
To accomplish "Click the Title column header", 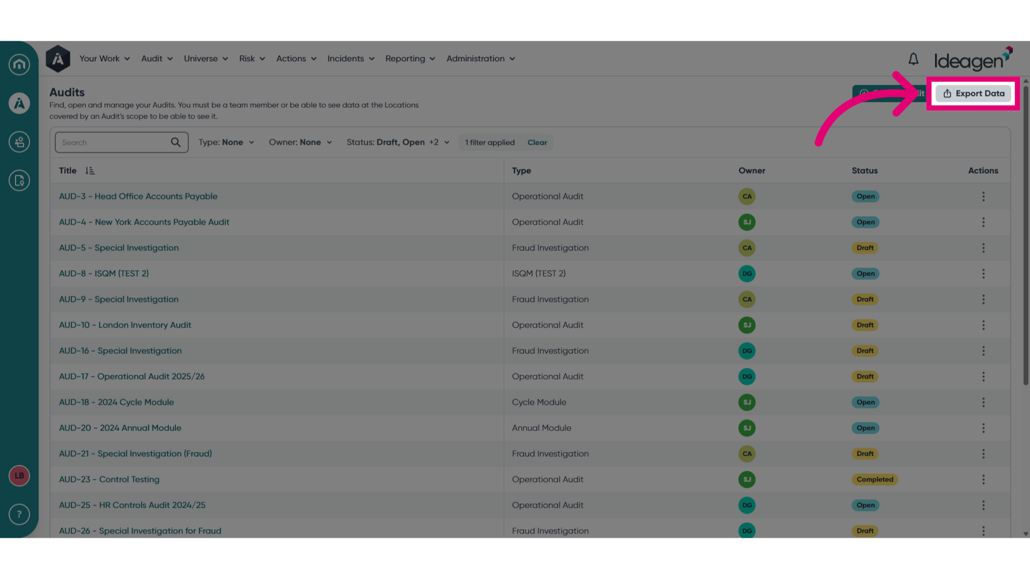I will point(68,170).
